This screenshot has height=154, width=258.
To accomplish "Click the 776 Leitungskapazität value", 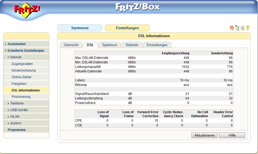I will click(230, 67).
